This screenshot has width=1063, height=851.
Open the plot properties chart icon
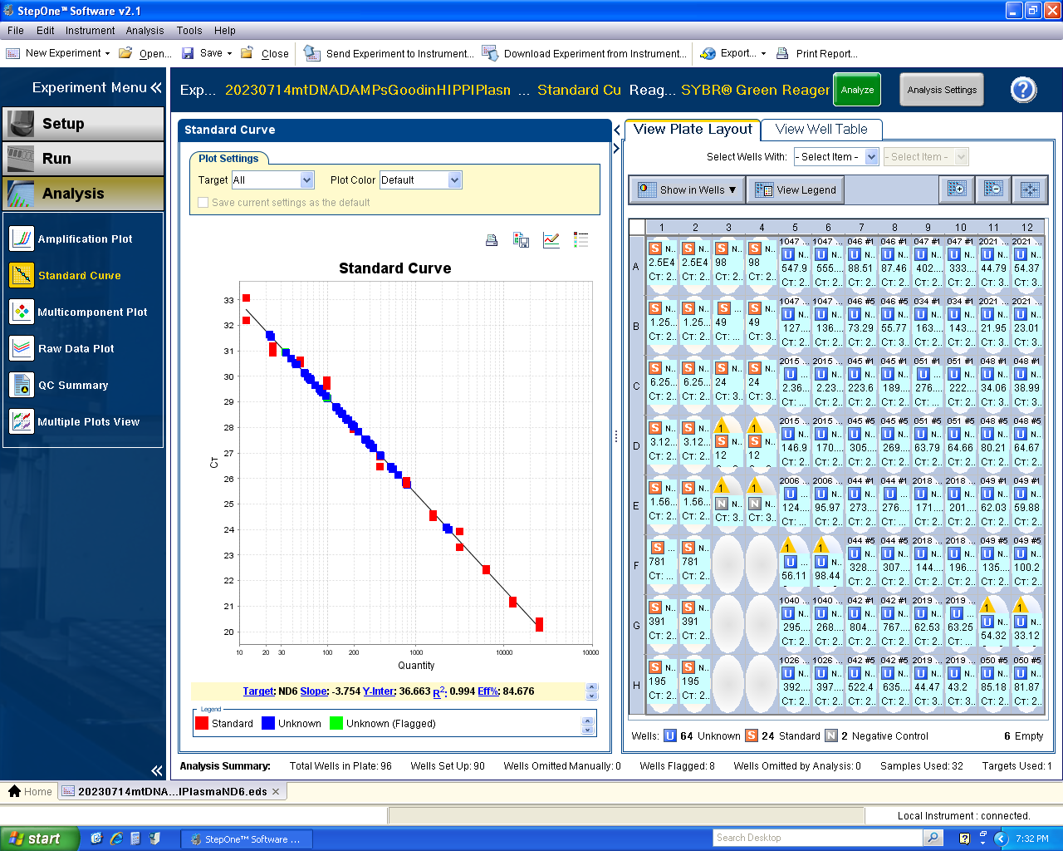(551, 240)
